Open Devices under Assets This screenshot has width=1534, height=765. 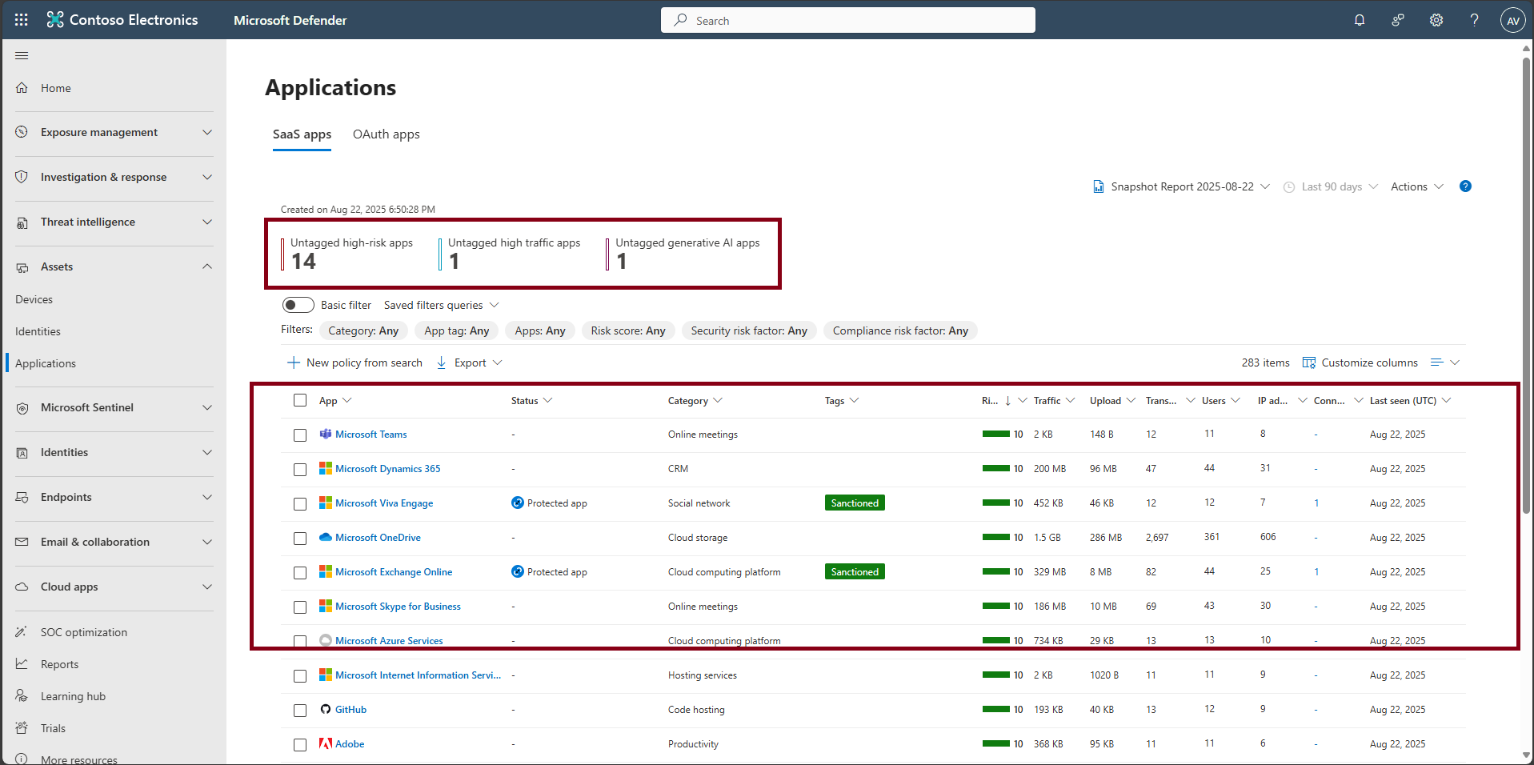coord(34,299)
